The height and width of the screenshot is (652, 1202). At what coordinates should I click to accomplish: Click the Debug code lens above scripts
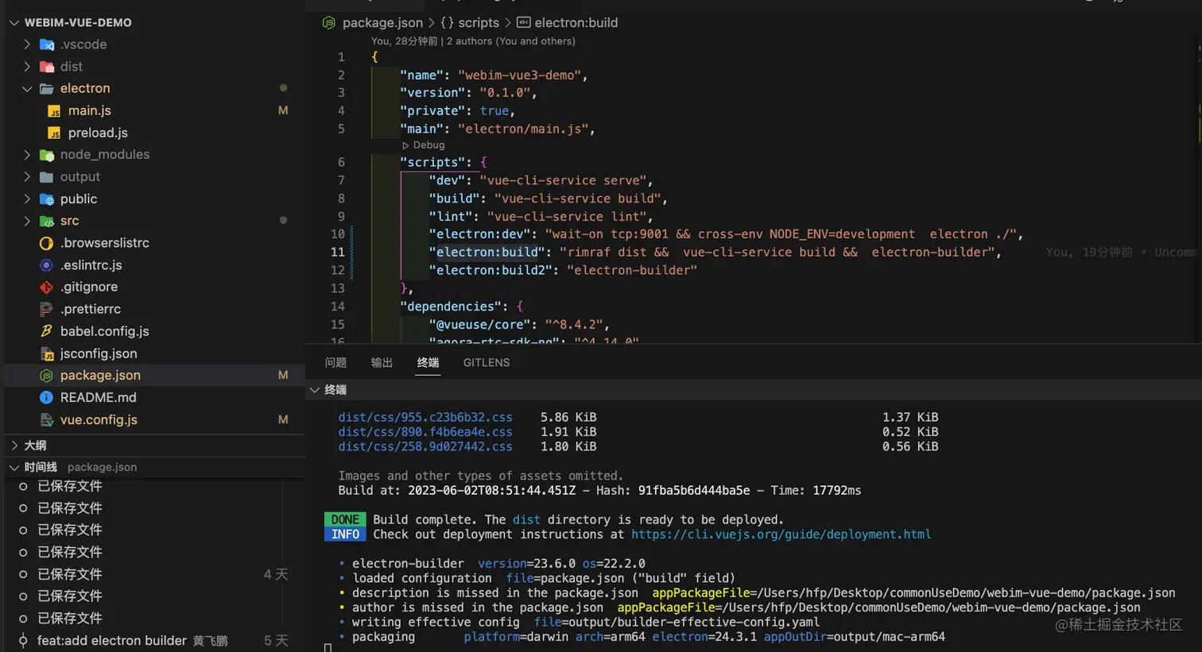click(424, 145)
